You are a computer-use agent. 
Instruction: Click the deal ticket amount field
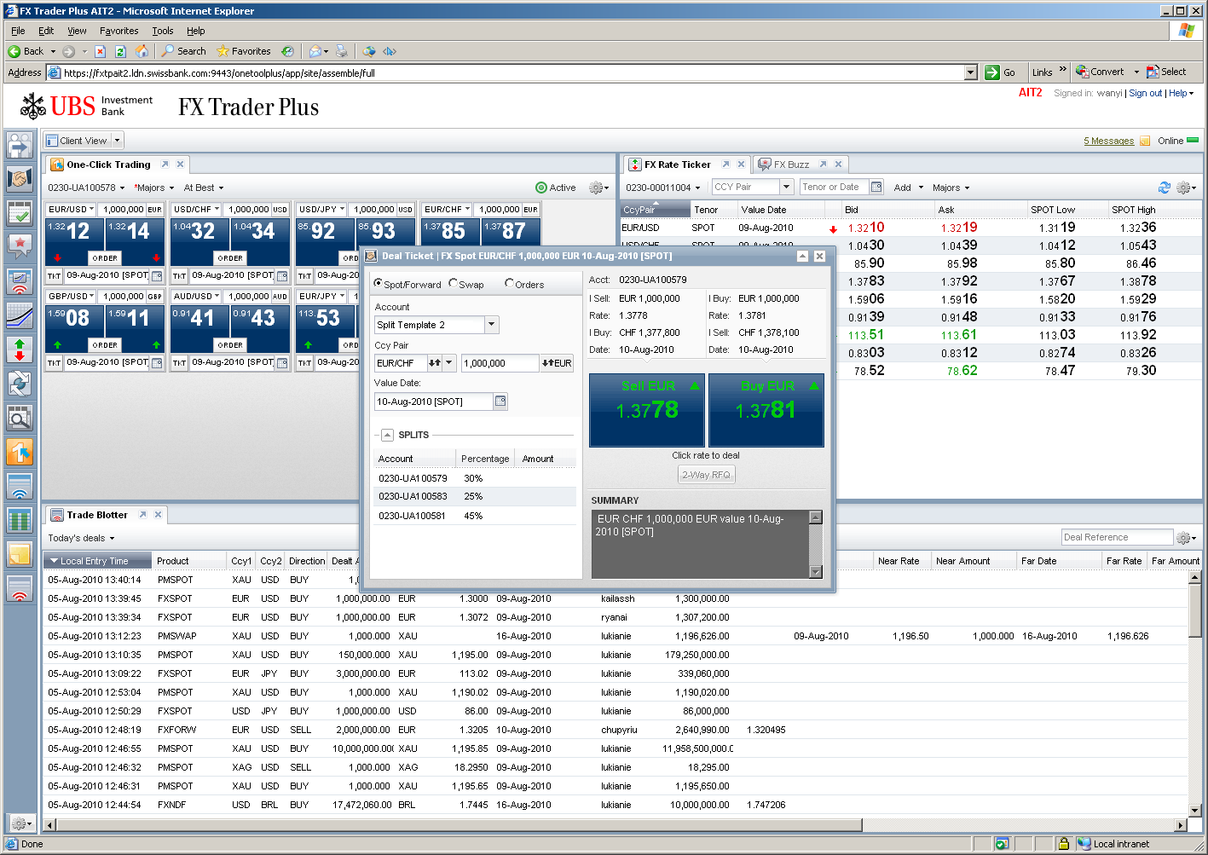point(500,363)
